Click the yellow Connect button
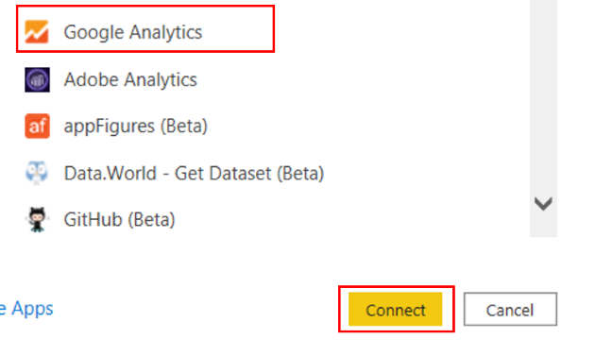The image size is (595, 356). (x=396, y=310)
